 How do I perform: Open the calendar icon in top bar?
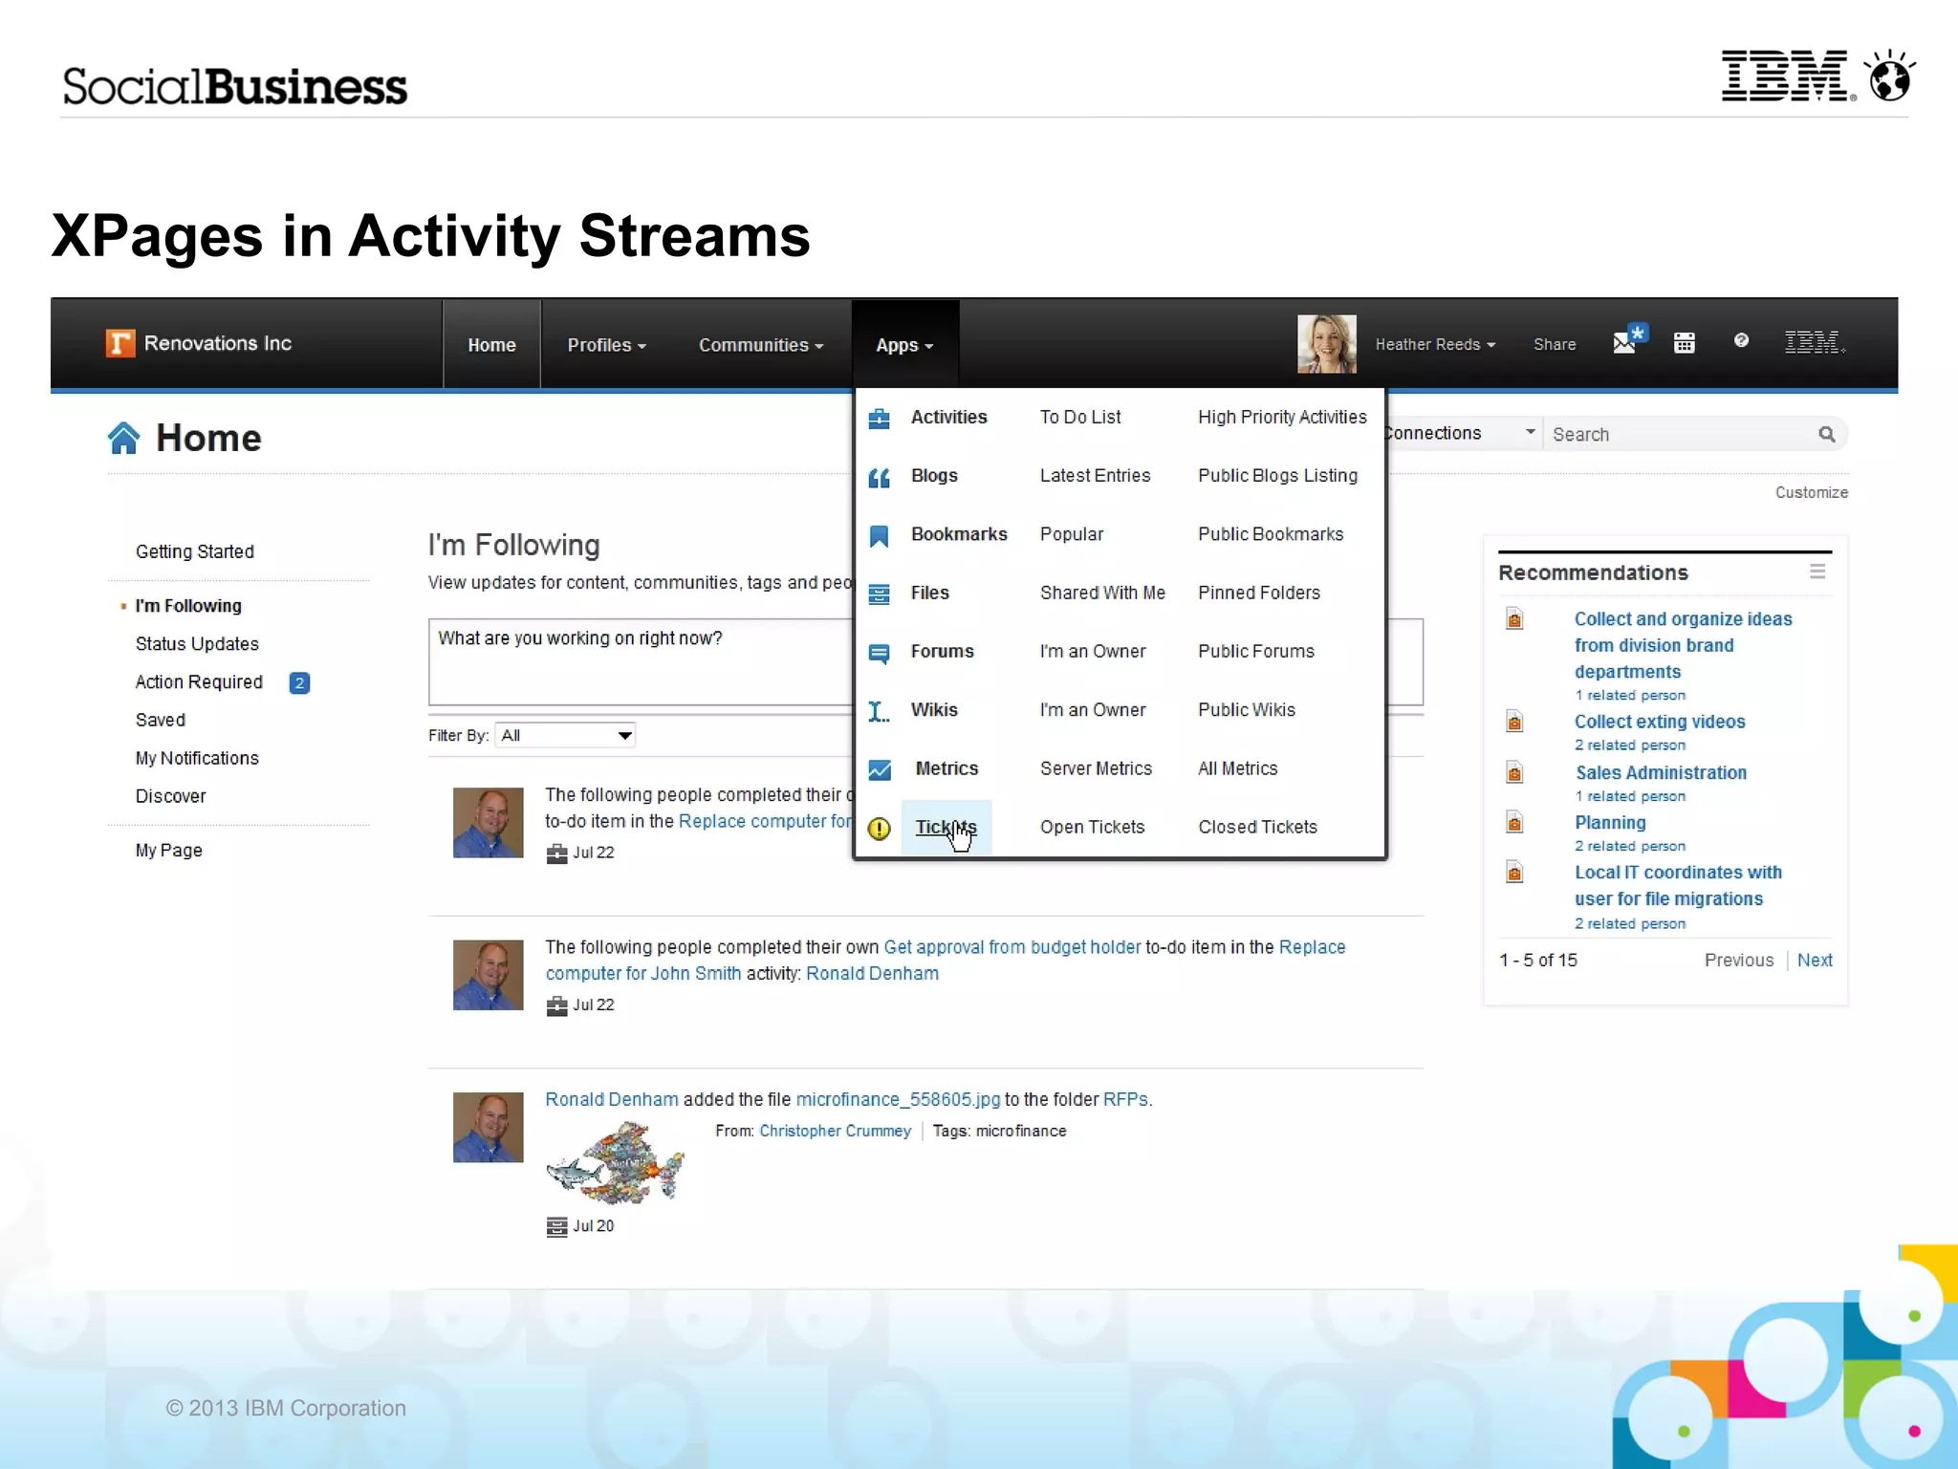[x=1684, y=343]
